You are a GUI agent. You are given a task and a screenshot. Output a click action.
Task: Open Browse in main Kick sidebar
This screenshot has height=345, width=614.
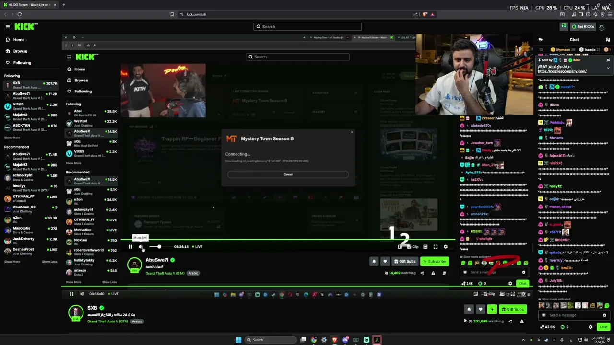coord(16,51)
